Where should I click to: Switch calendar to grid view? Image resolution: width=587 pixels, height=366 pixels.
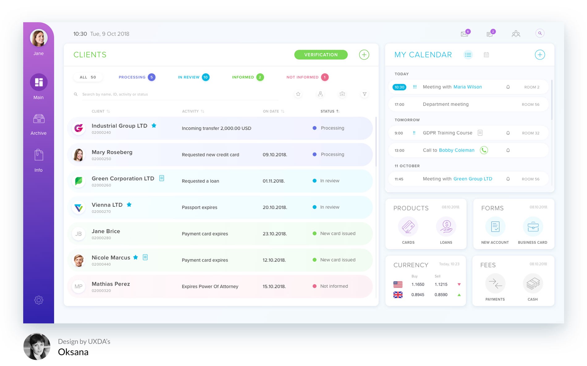pyautogui.click(x=486, y=55)
